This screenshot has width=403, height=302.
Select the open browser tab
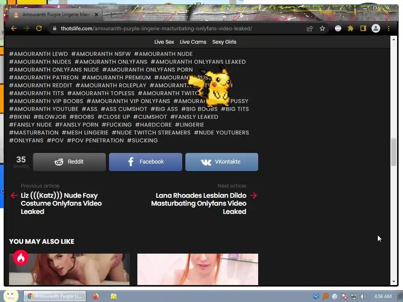tap(55, 15)
